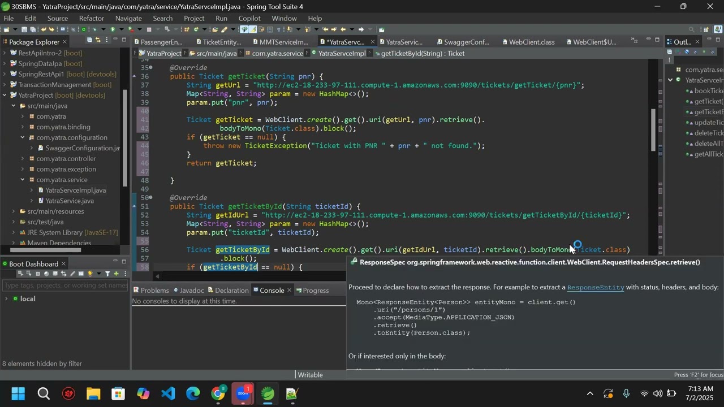The image size is (724, 407).
Task: Switch to the Java perspective icon
Action: tap(718, 29)
